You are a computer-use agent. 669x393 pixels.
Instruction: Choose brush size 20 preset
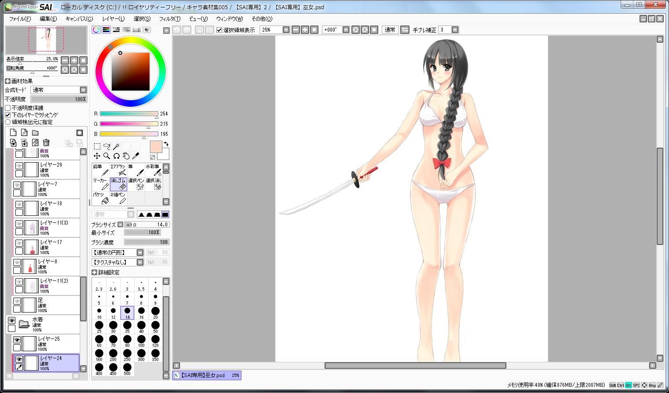[x=155, y=313]
